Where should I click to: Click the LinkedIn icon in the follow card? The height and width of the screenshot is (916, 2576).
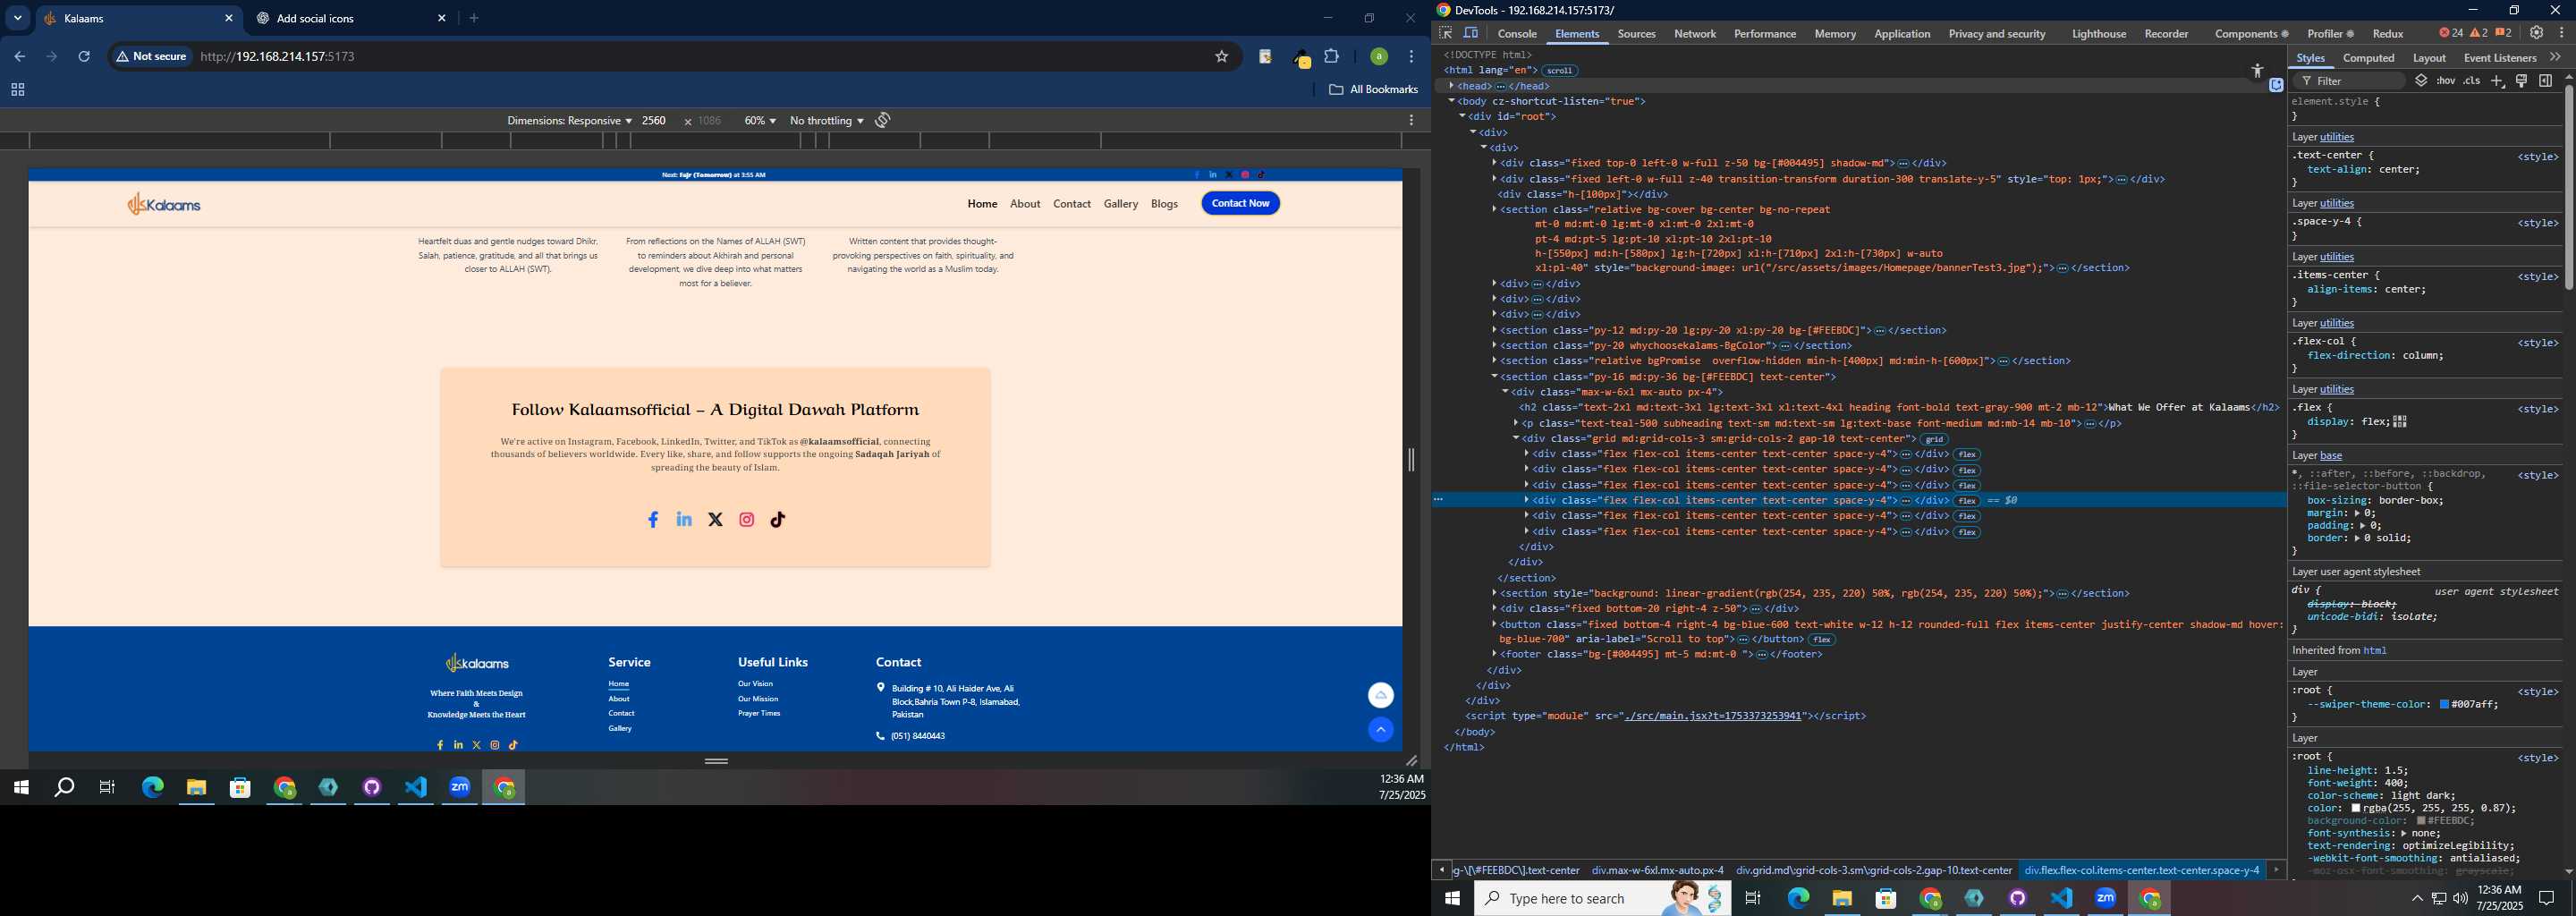[x=684, y=519]
